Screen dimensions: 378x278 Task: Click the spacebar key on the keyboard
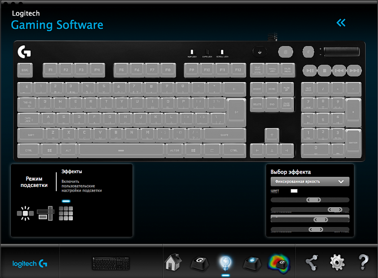click(121, 151)
